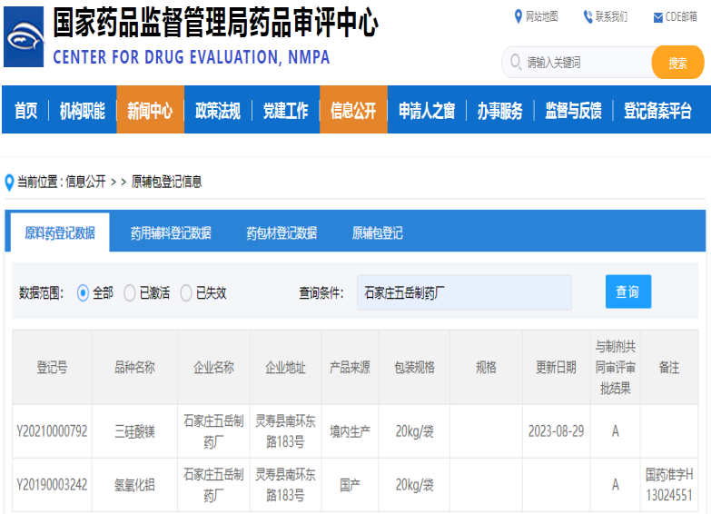Image resolution: width=711 pixels, height=514 pixels.
Task: Click 信息公开 in the breadcrumb
Action: pos(85,182)
